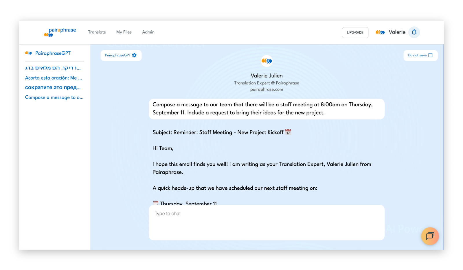The height and width of the screenshot is (270, 463).
Task: Follow the pairaphrase.com link
Action: (x=267, y=89)
